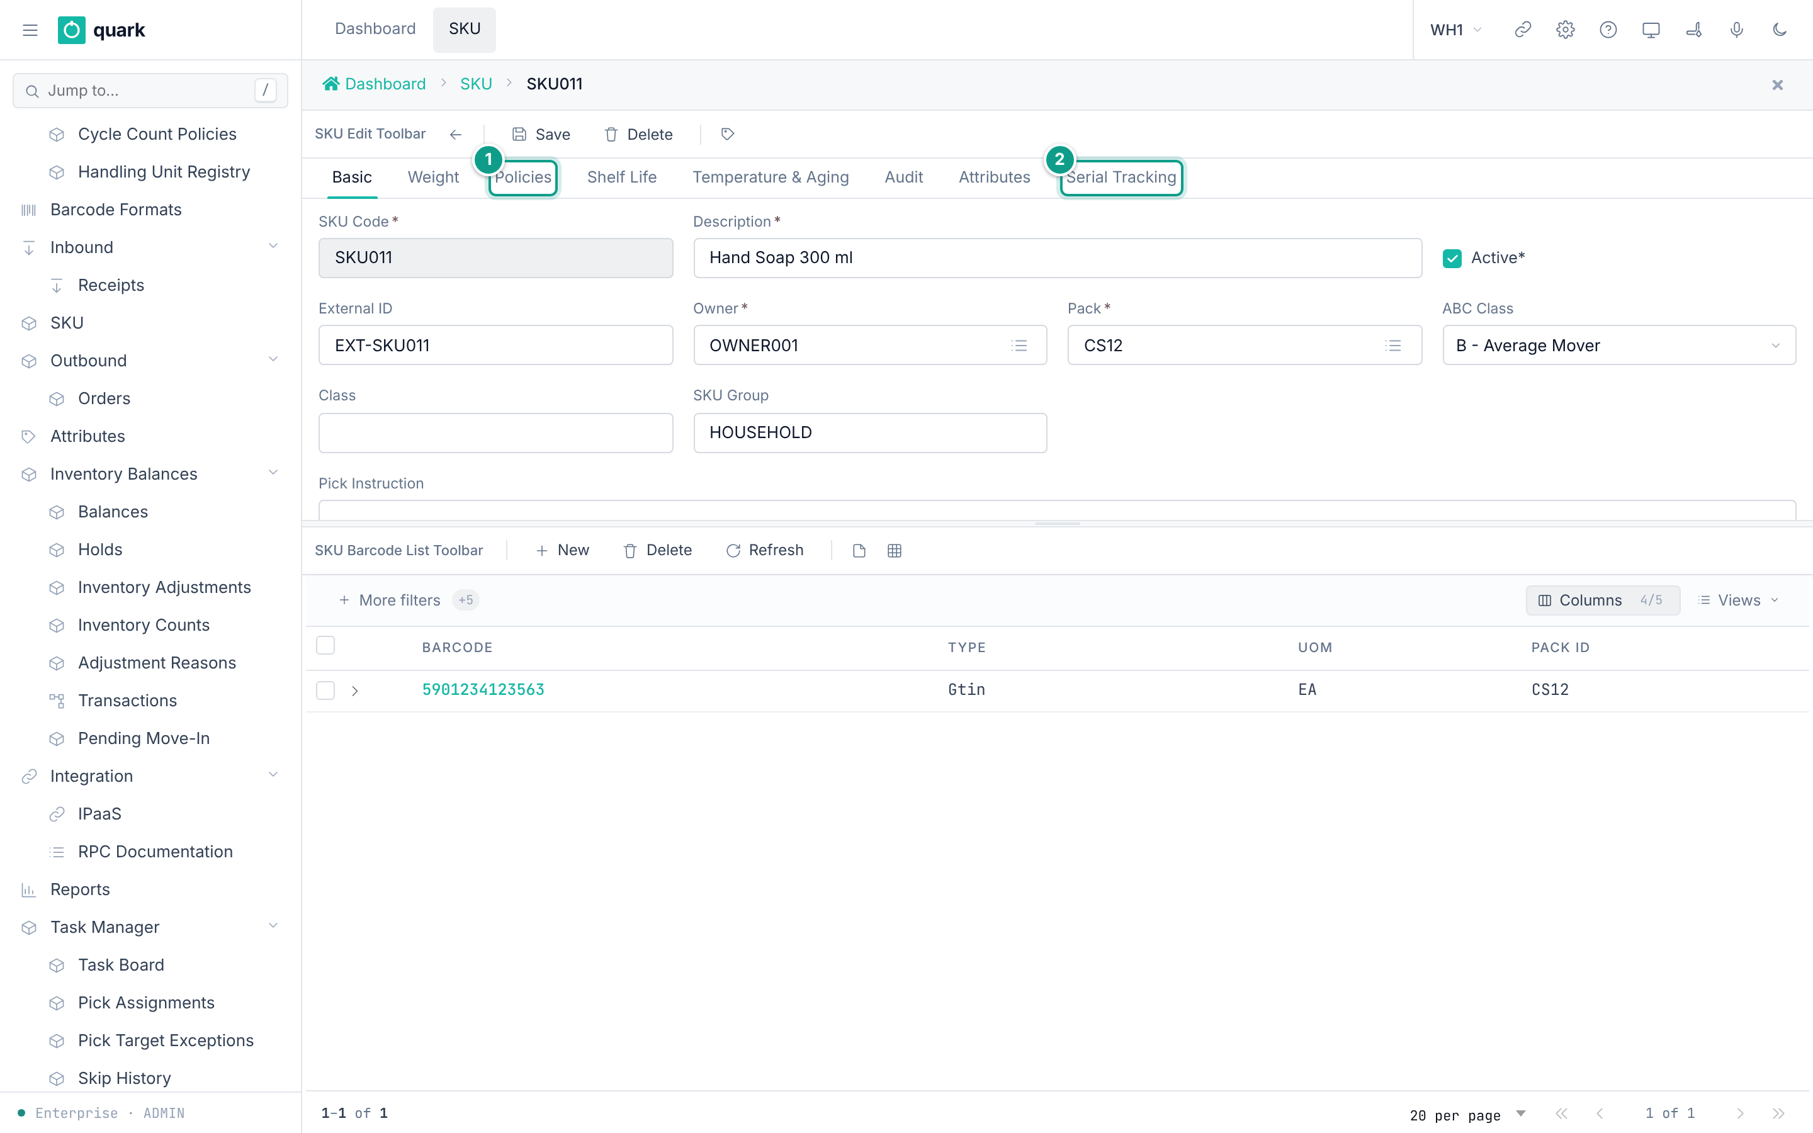Open Reports in the sidebar
1813x1133 pixels.
[x=150, y=889]
